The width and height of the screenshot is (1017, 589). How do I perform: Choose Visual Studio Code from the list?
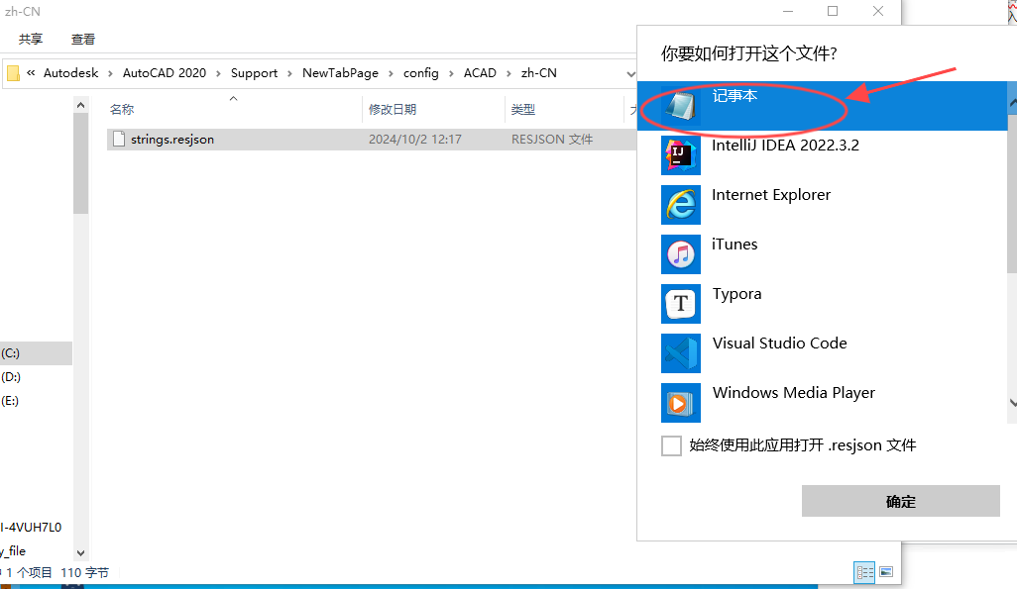click(x=779, y=344)
